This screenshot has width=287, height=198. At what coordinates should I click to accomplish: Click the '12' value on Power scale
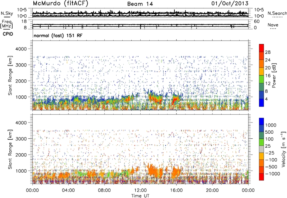(x=268, y=84)
